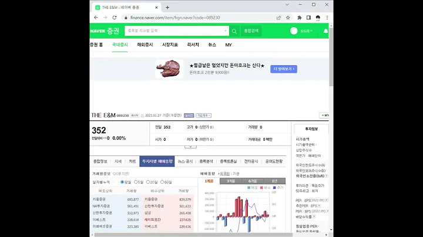Click the 외국인 link in 매매동향
Viewport: 423px width, 237px height.
click(224, 174)
